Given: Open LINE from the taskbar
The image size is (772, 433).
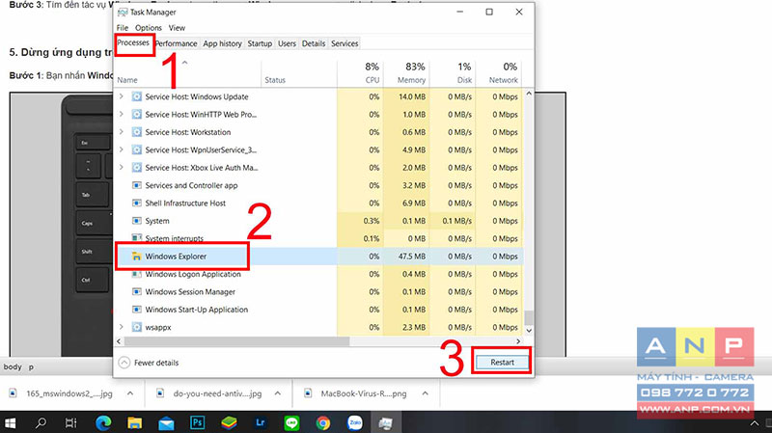Looking at the screenshot, I should [x=292, y=422].
